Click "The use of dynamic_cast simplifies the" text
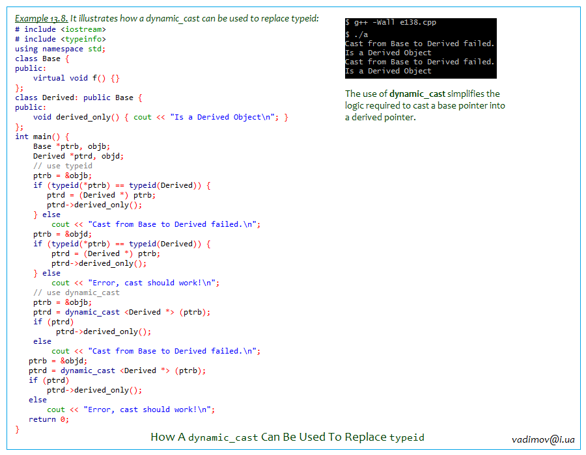 (423, 94)
